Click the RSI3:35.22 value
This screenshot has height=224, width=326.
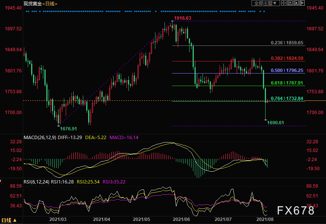pos(114,182)
